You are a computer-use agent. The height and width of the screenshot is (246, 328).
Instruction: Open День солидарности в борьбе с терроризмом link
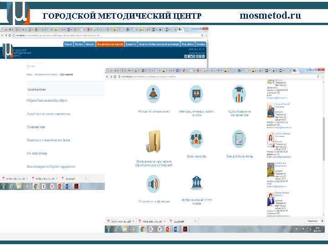51,167
